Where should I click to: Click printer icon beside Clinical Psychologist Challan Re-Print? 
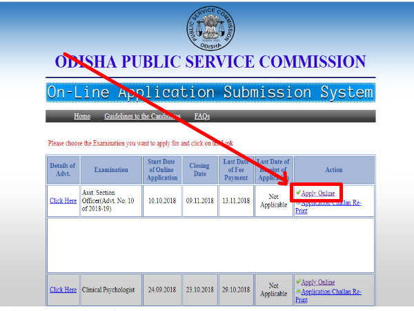coord(298,291)
